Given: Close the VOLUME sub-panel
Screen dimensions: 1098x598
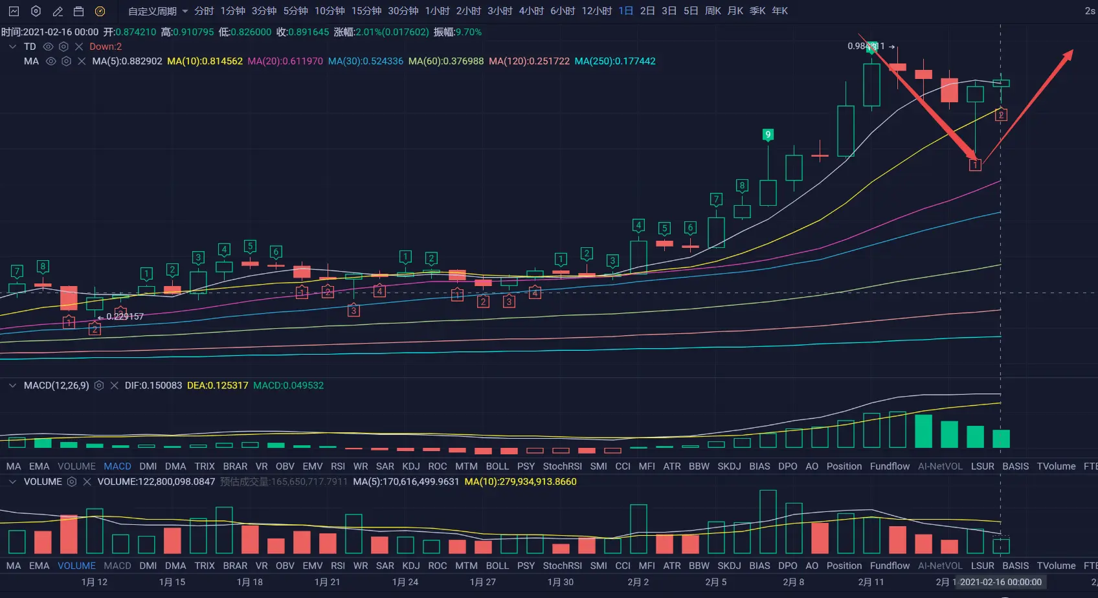Looking at the screenshot, I should [x=87, y=482].
